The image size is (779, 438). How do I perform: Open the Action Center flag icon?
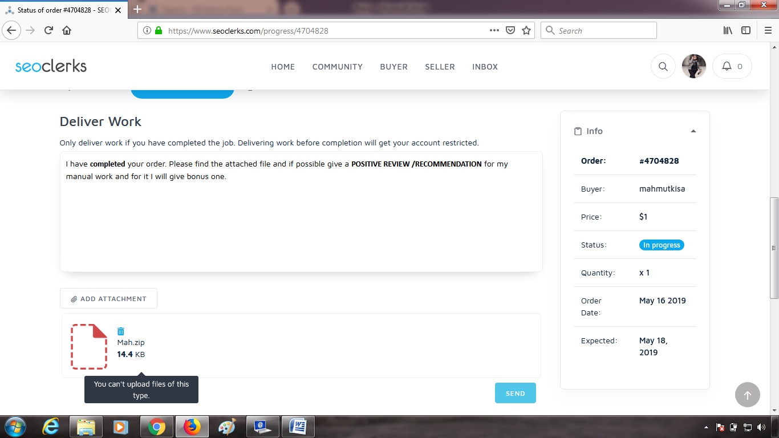(720, 427)
